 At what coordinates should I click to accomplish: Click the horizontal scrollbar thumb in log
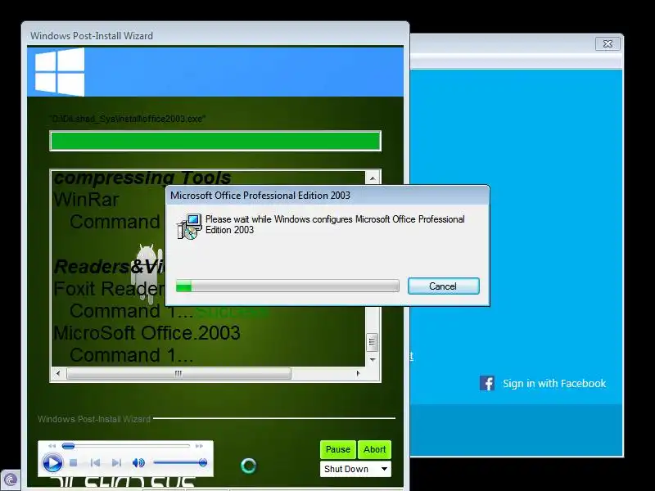point(178,373)
